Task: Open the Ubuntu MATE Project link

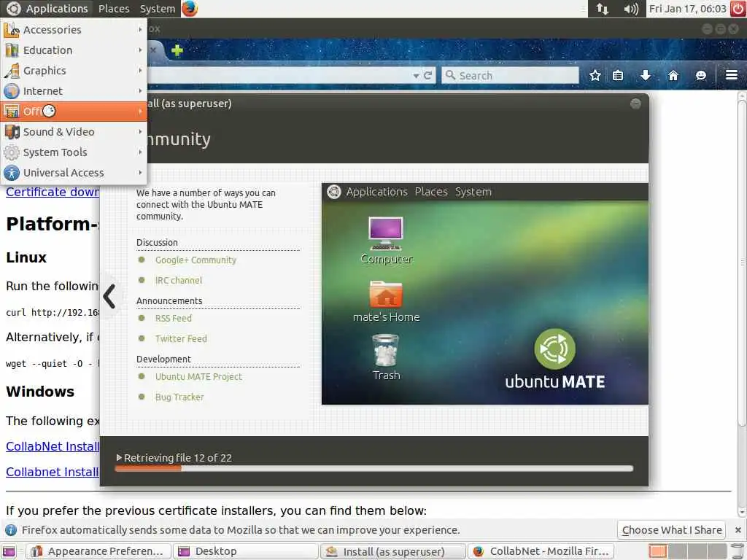Action: 198,377
